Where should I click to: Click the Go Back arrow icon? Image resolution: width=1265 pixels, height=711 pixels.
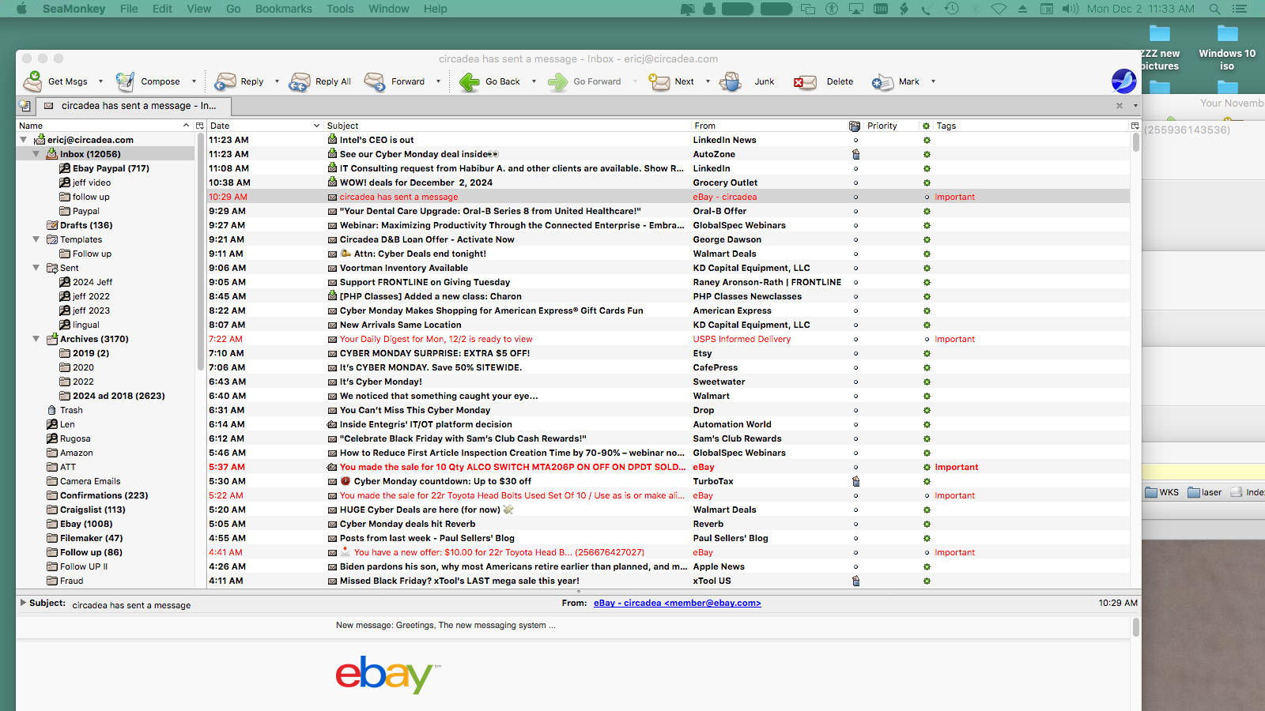[x=470, y=81]
